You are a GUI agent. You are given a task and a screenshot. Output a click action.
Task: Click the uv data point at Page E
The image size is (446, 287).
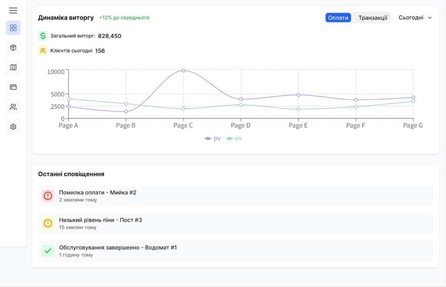298,109
